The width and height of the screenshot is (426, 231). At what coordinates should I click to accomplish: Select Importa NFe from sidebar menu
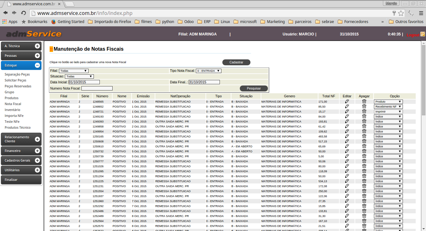14,116
